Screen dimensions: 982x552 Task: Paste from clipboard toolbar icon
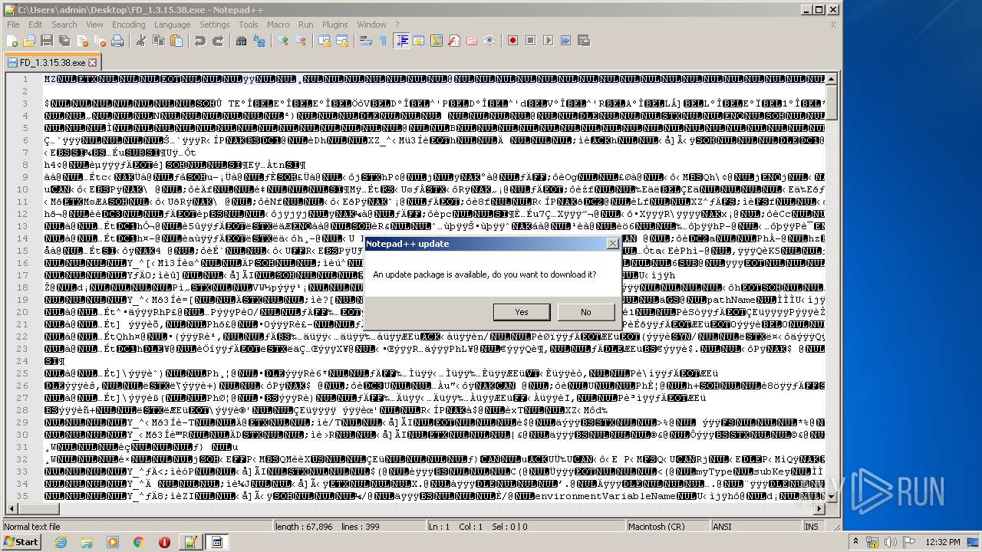pyautogui.click(x=176, y=41)
